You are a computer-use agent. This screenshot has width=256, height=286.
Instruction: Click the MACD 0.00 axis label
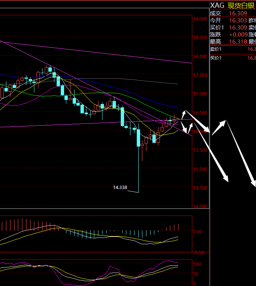tap(197, 232)
